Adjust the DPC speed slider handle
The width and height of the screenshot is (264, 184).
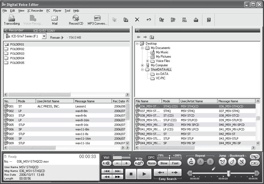[x=170, y=158]
